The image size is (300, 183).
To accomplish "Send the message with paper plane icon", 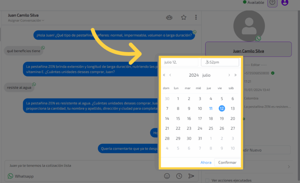I will pos(191,176).
